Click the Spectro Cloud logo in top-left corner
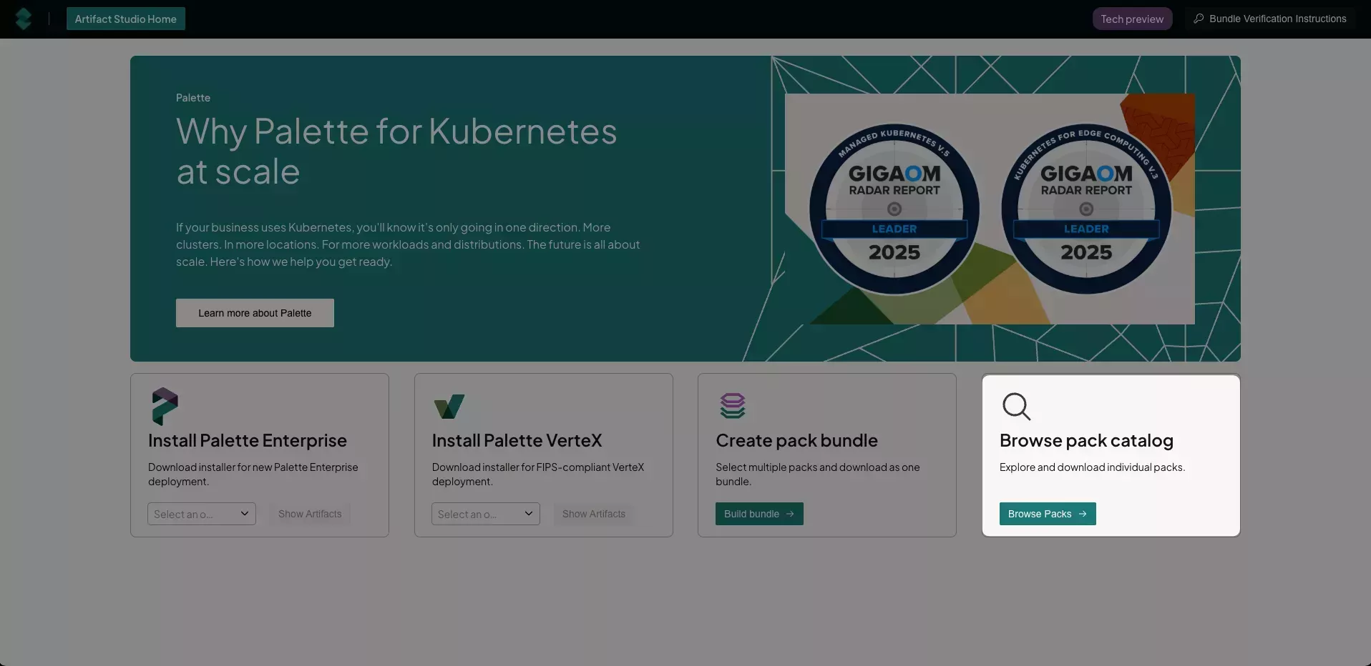The height and width of the screenshot is (666, 1371). click(24, 19)
